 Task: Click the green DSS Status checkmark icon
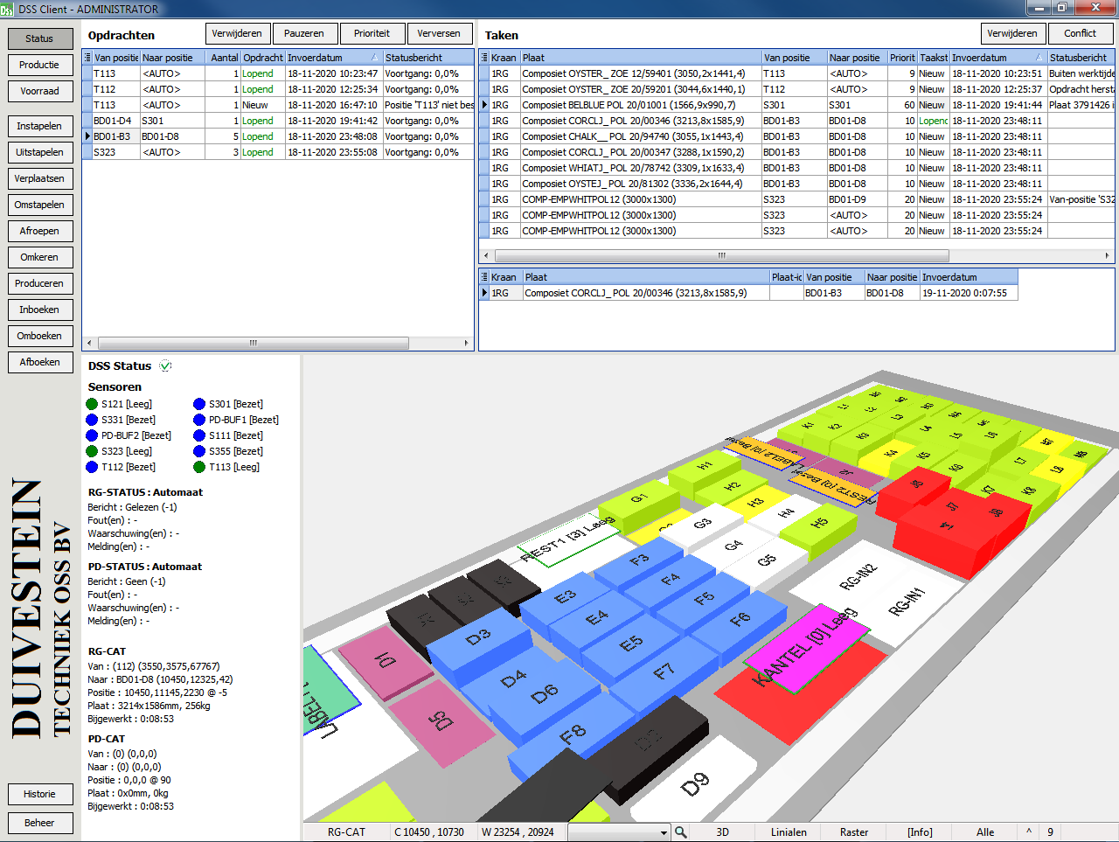(x=164, y=365)
